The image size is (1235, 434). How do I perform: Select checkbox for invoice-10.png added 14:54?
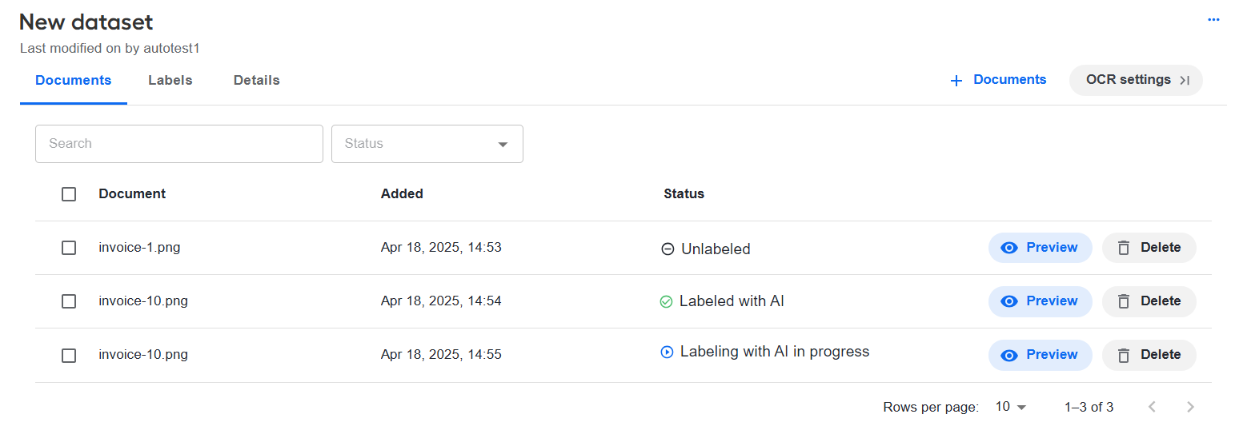(x=69, y=301)
